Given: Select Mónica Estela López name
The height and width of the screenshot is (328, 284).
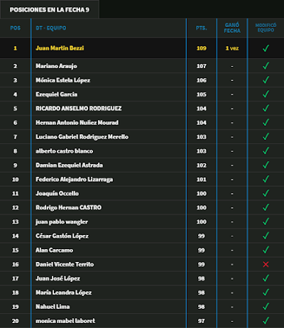Looking at the screenshot, I should 62,80.
